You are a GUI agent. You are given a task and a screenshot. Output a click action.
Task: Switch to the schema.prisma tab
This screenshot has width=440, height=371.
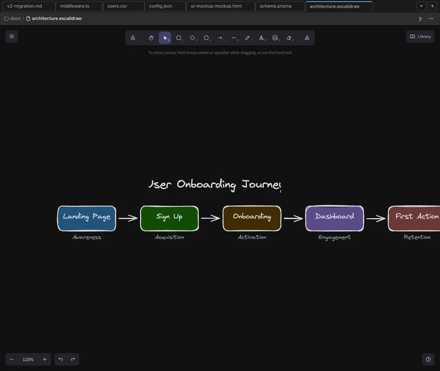point(275,6)
